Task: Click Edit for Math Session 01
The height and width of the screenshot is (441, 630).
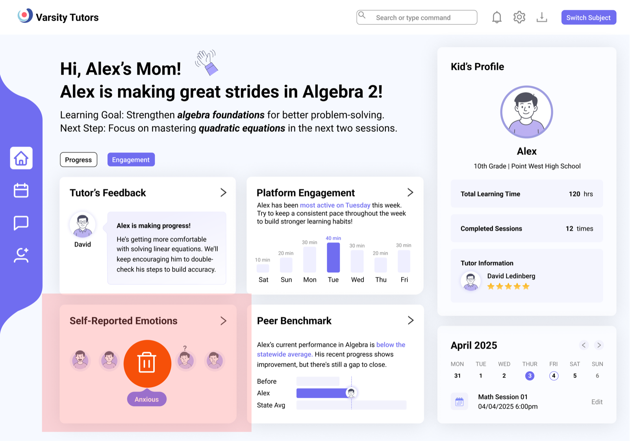Action: (x=597, y=402)
